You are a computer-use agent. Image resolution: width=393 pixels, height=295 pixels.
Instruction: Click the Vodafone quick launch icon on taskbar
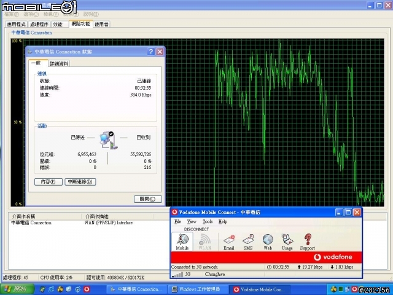click(x=87, y=289)
